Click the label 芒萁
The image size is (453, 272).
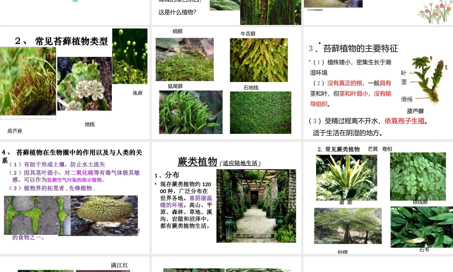tap(373, 149)
